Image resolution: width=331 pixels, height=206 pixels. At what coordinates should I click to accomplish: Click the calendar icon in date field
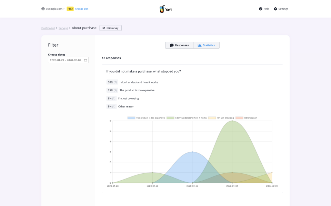pos(86,60)
